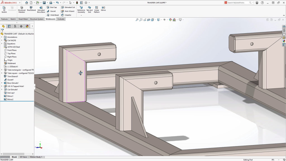The height and width of the screenshot is (161, 286).
Task: Switch to the Sheet Metal tab
Action: 23,19
